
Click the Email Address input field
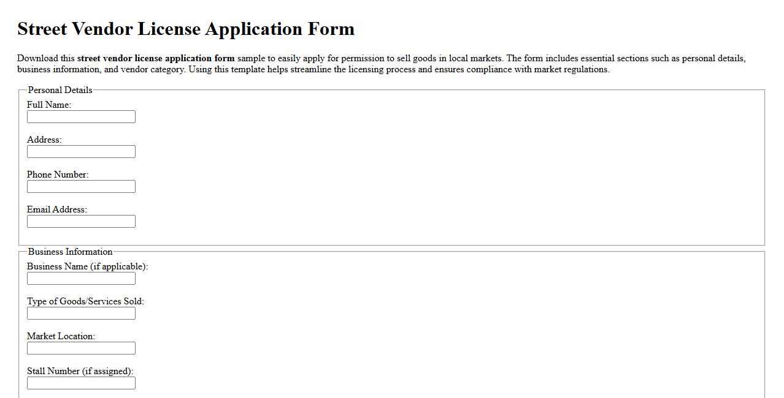(x=80, y=221)
